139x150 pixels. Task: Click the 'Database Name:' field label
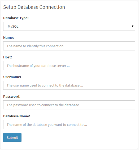[x=16, y=116]
